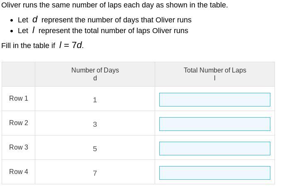Select the days cell showing 1
Image resolution: width=282 pixels, height=186 pixels.
pos(95,100)
